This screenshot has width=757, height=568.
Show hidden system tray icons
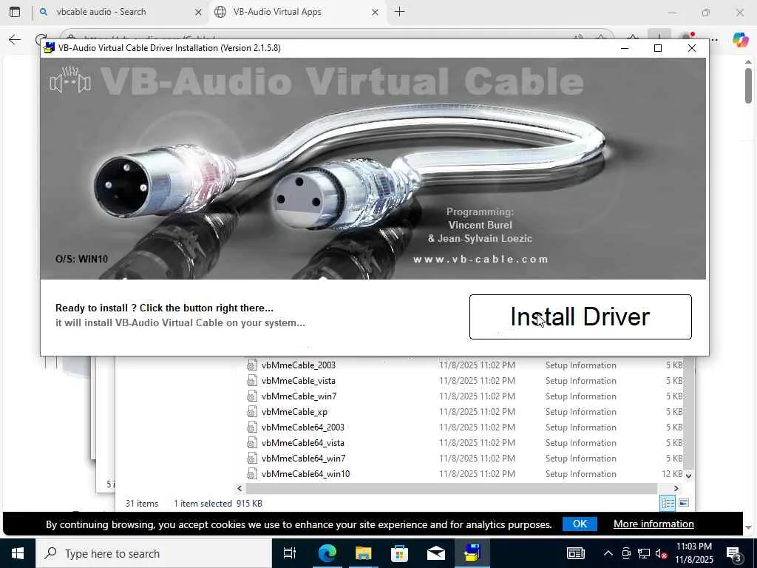[x=608, y=553]
